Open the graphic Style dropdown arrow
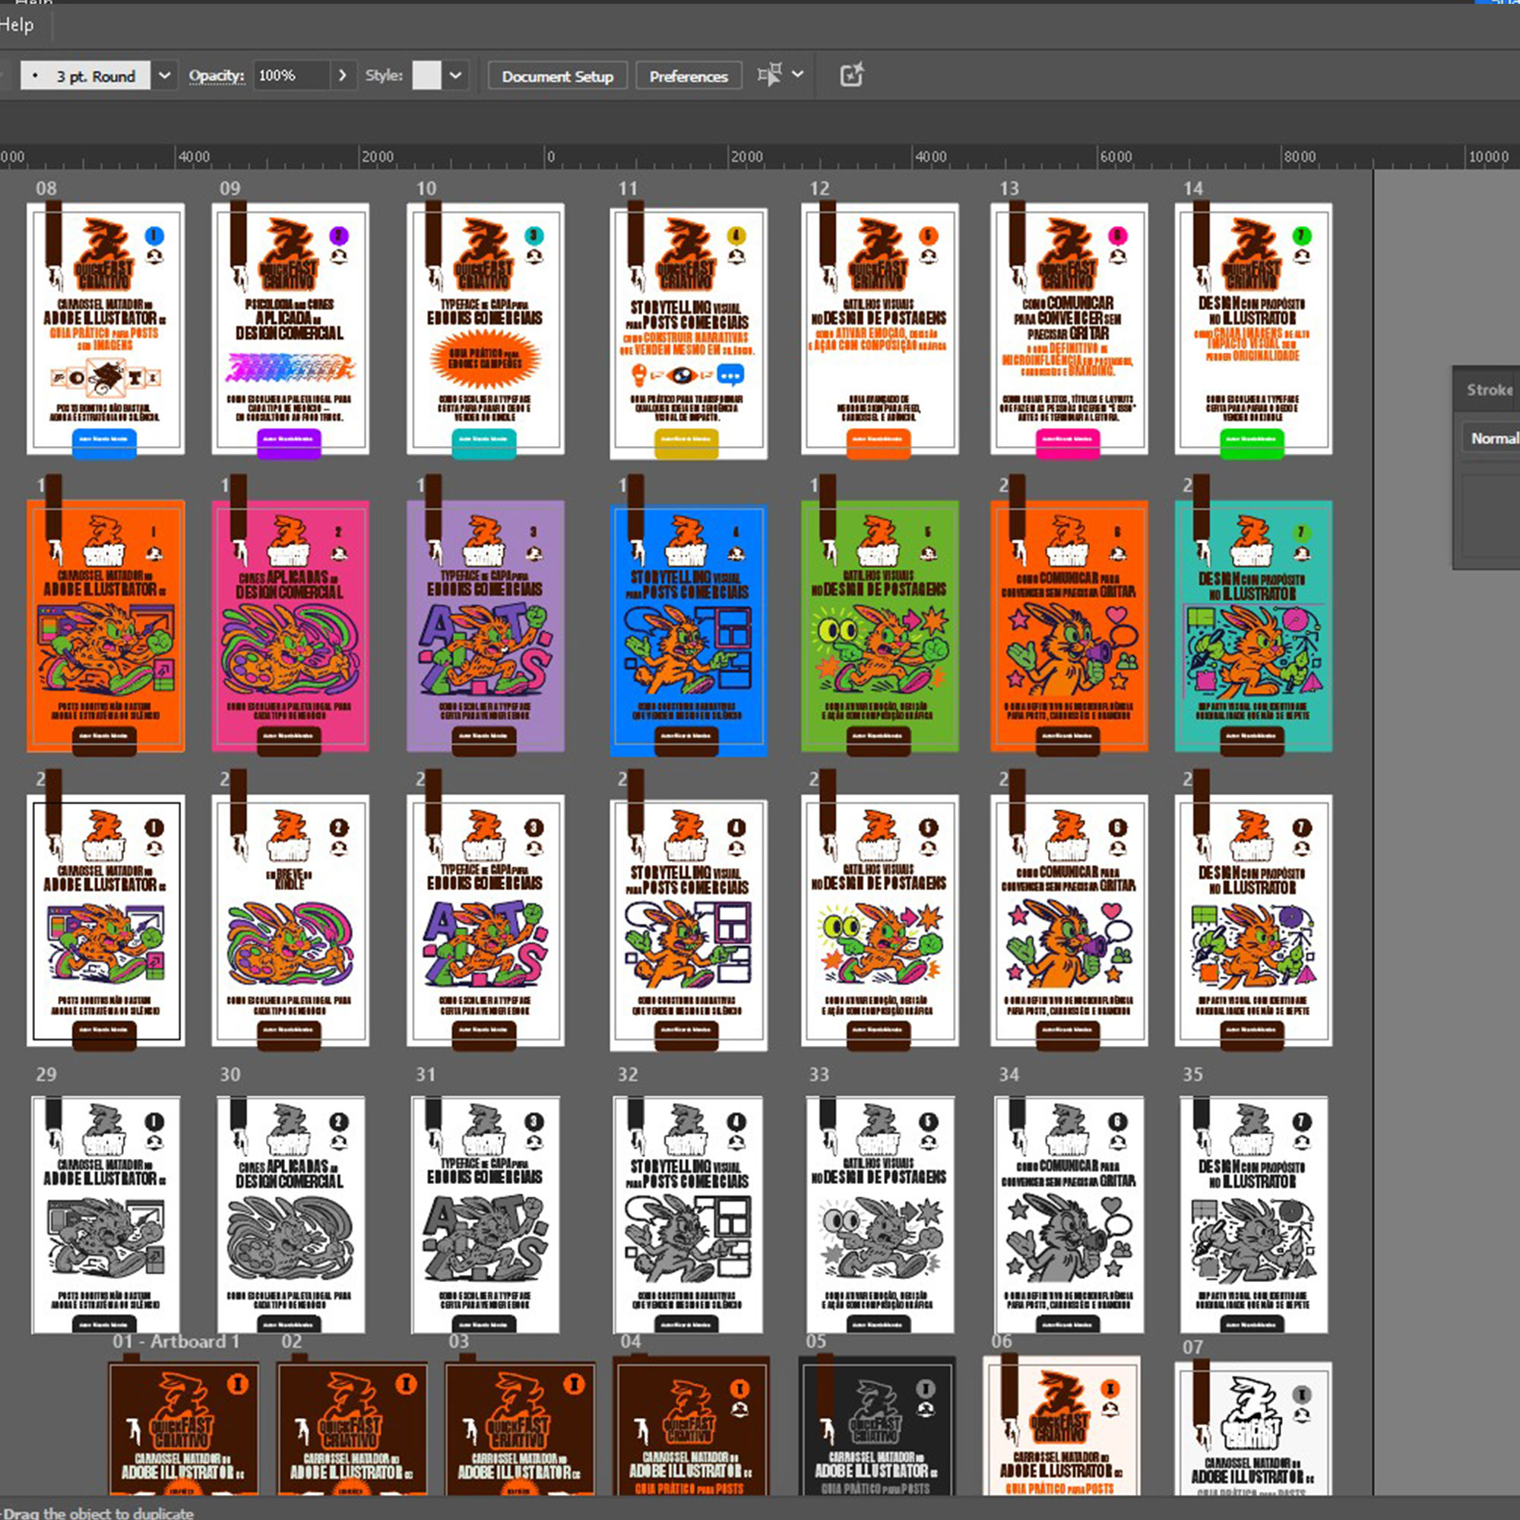Viewport: 1520px width, 1520px height. coord(455,75)
